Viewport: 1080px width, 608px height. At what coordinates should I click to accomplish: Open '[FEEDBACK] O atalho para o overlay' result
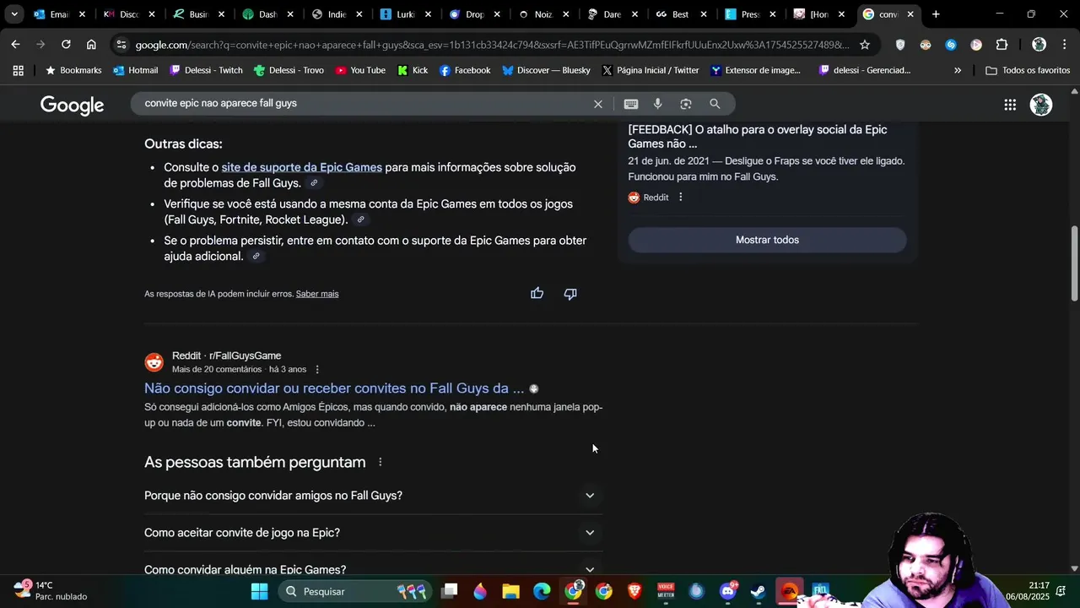click(757, 137)
